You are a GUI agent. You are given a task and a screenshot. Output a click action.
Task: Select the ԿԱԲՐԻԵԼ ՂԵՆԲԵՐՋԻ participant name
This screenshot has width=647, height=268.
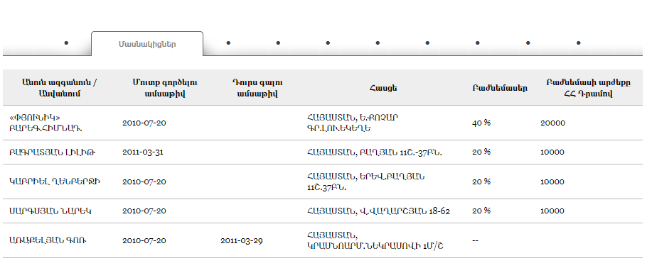[x=55, y=182]
